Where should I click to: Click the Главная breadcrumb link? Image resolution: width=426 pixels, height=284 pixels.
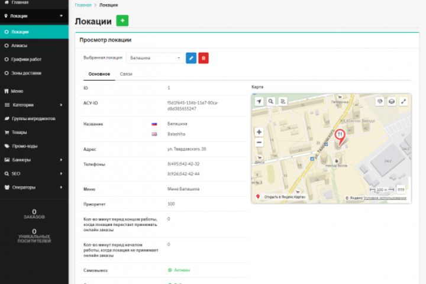point(83,5)
